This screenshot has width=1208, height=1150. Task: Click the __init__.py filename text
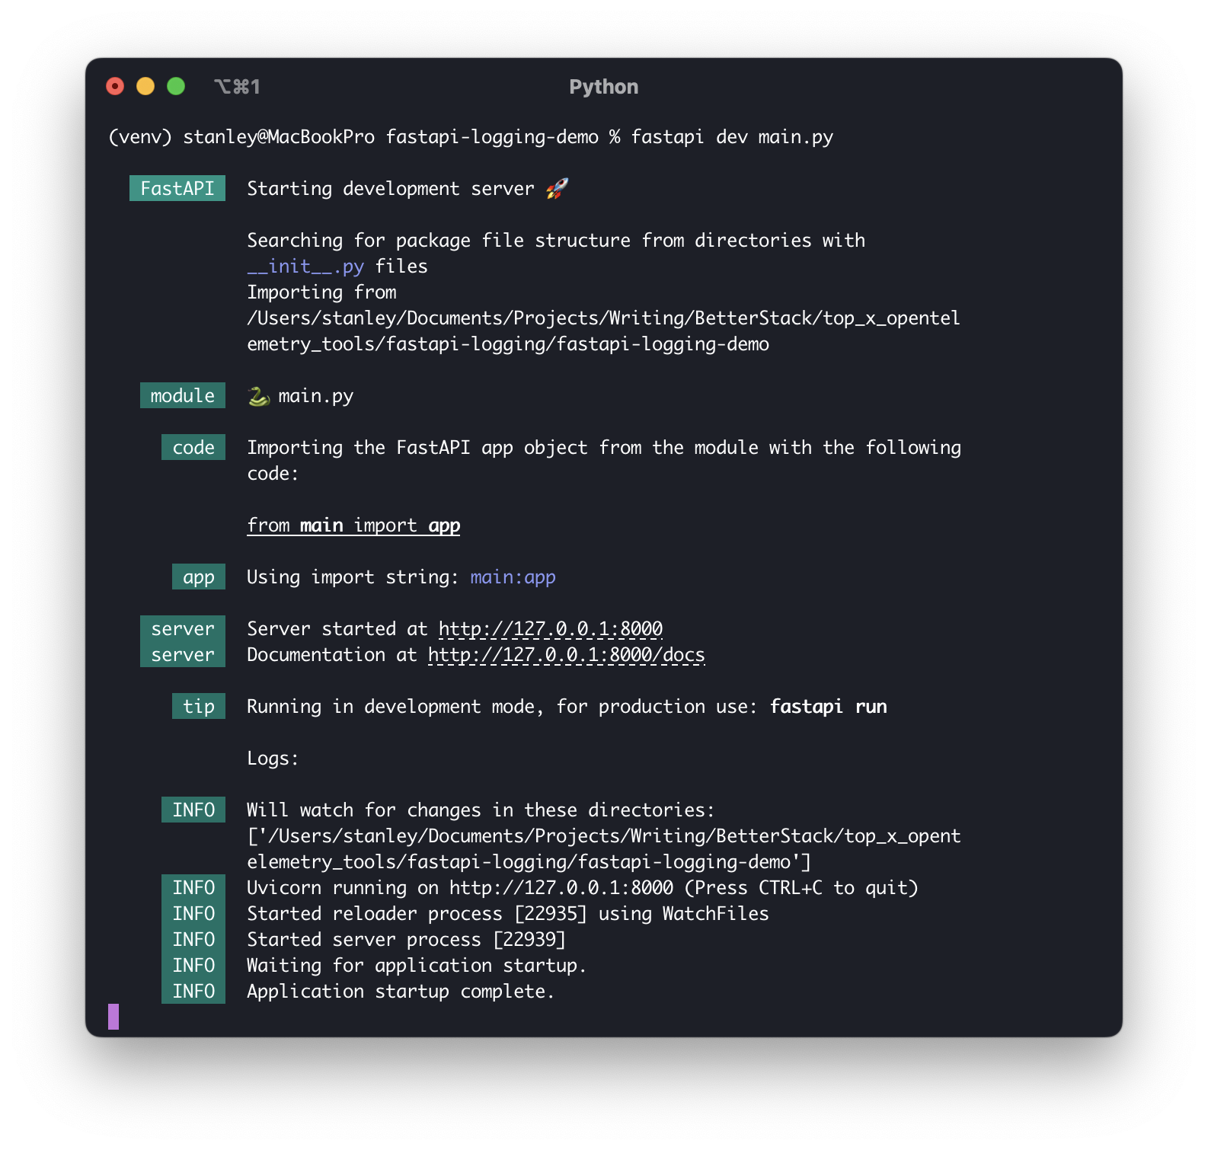pos(305,267)
